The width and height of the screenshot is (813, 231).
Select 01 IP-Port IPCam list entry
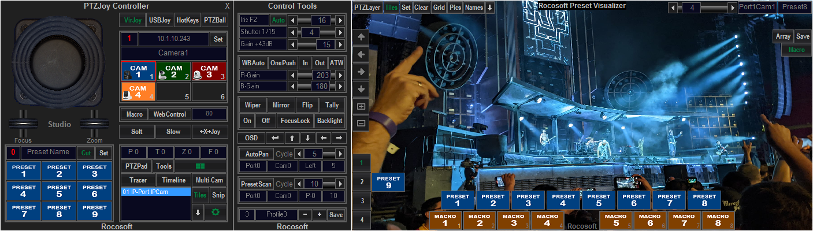tap(155, 192)
